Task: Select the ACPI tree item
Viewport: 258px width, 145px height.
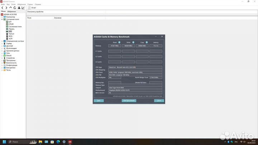Action: [10, 39]
